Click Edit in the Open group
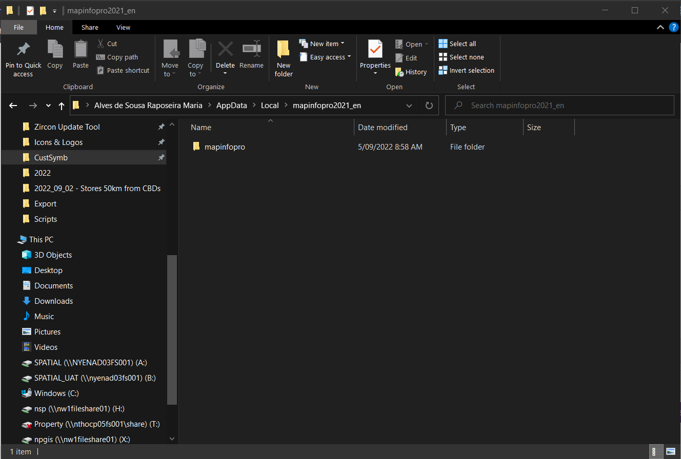Image resolution: width=681 pixels, height=459 pixels. 406,58
